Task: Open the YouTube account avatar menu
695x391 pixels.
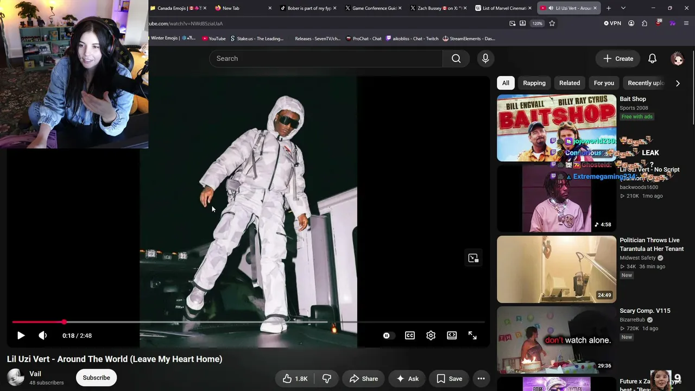Action: tap(677, 59)
